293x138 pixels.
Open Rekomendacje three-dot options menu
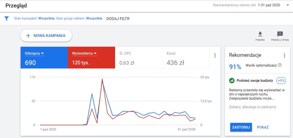284,55
